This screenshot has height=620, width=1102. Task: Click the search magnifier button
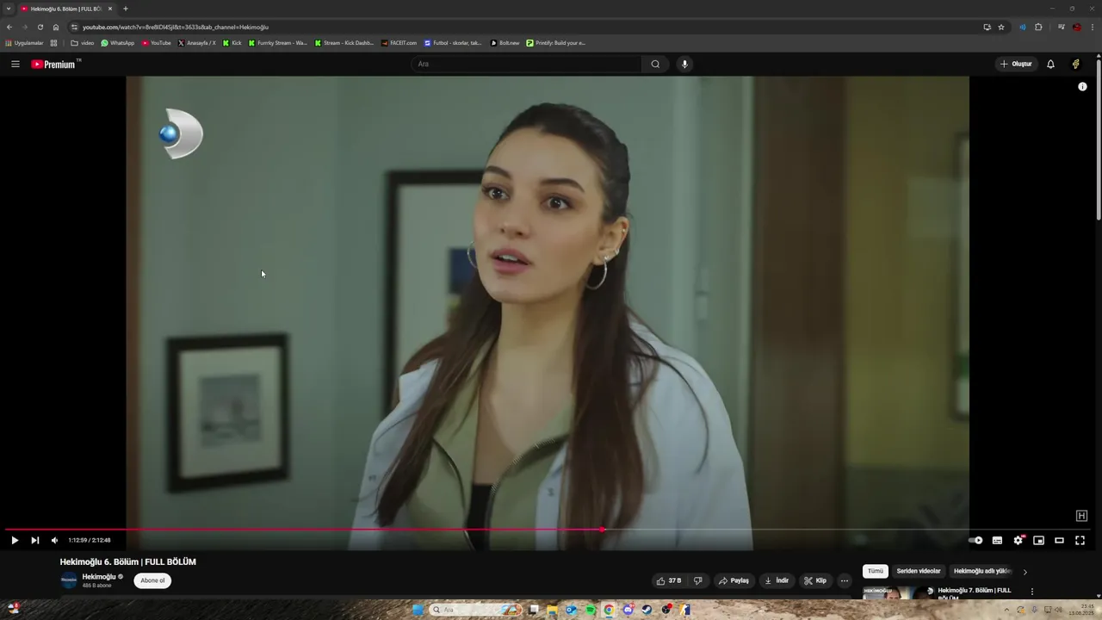click(x=655, y=64)
